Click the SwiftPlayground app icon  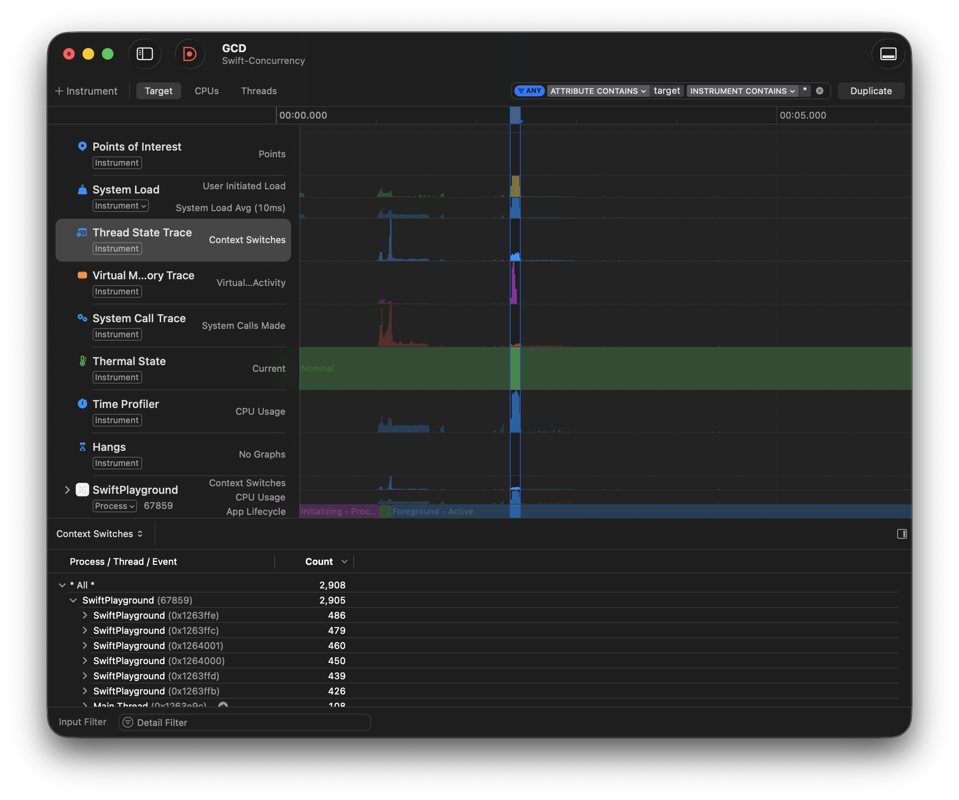pyautogui.click(x=82, y=490)
